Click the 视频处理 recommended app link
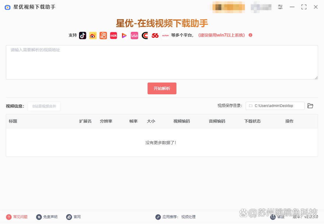This screenshot has height=224, width=324. [188, 217]
